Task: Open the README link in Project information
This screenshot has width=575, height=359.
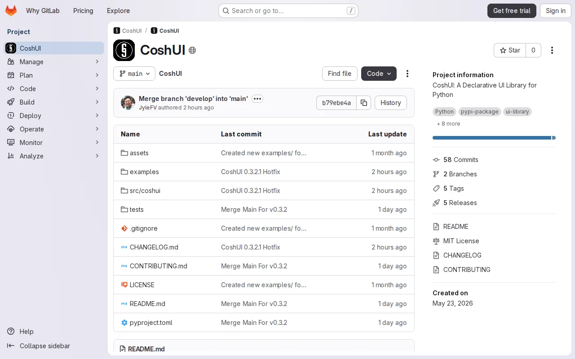Action: [456, 227]
